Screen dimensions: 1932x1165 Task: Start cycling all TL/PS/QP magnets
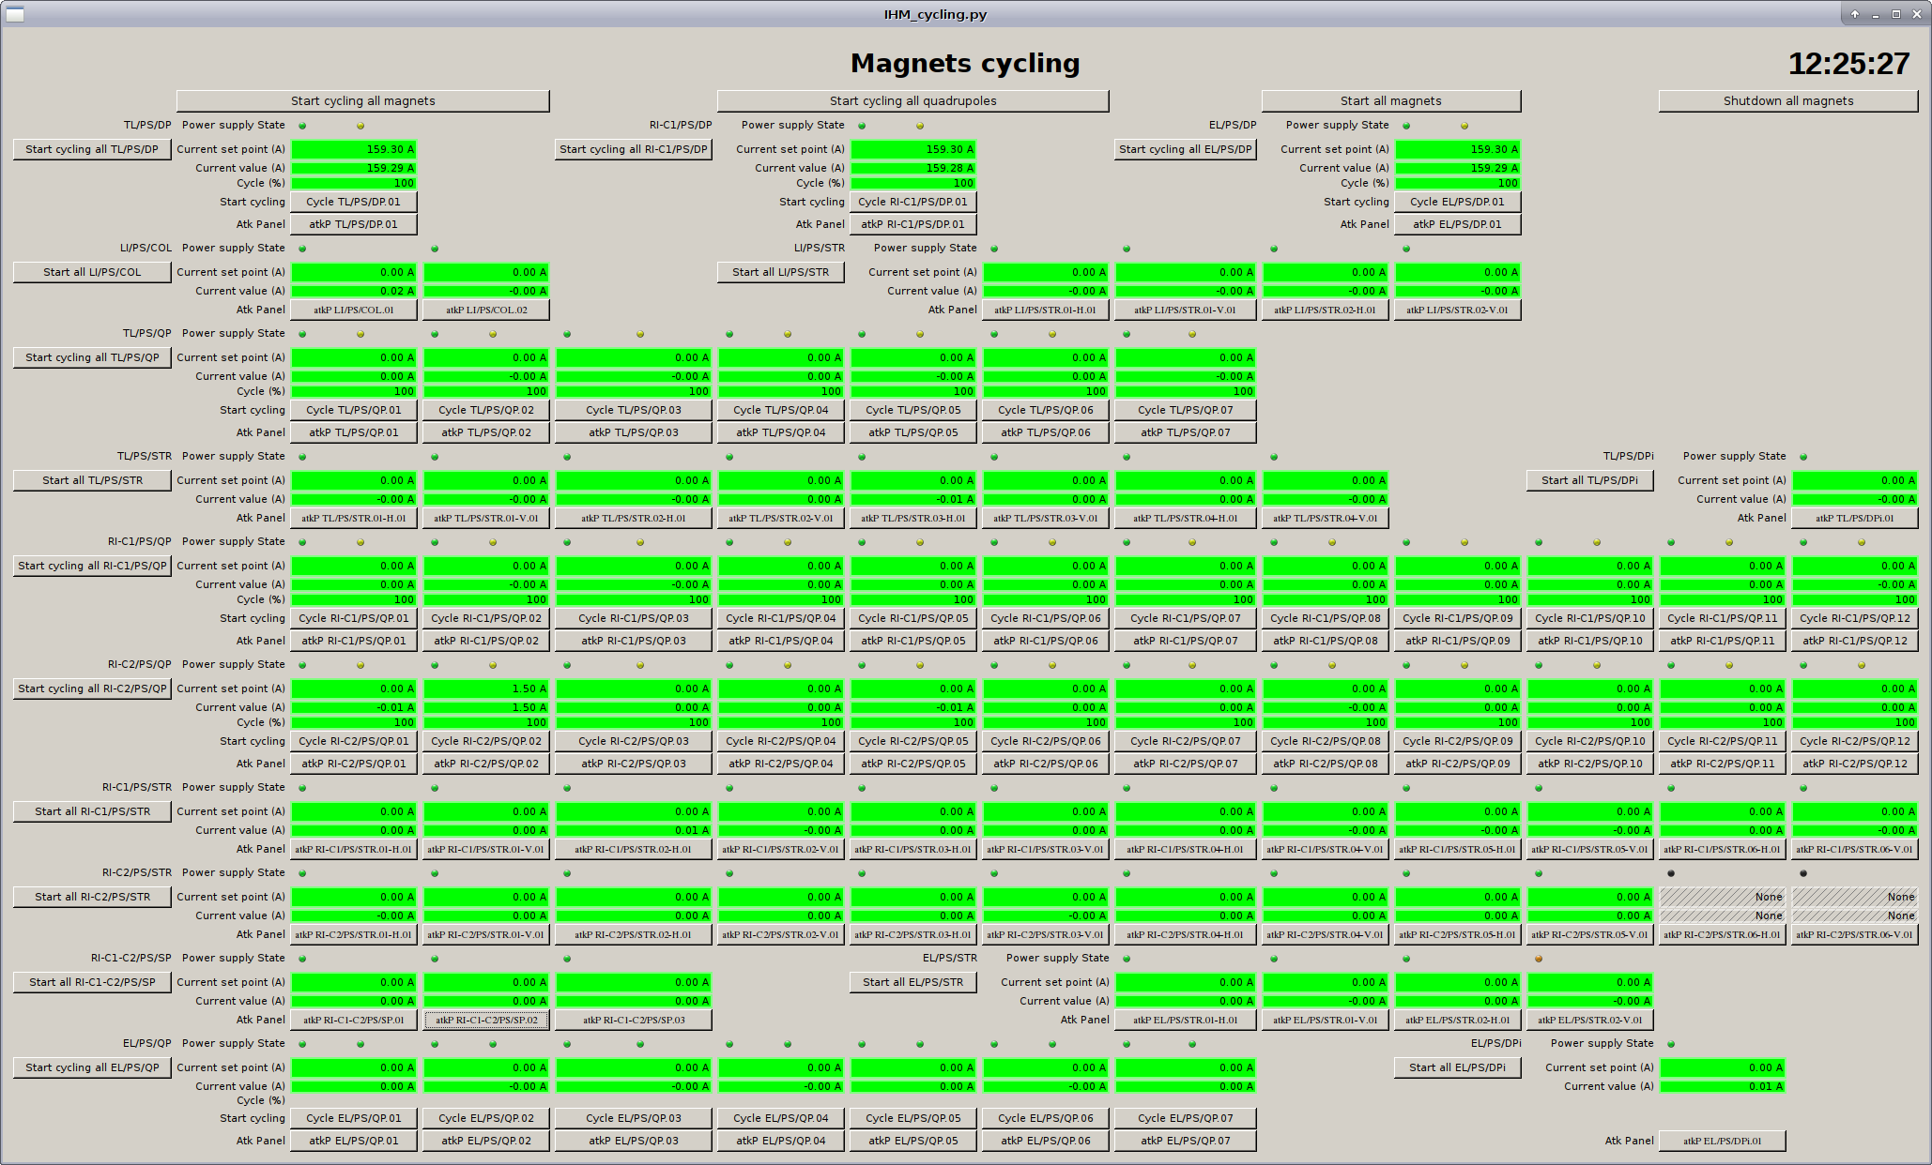(91, 357)
